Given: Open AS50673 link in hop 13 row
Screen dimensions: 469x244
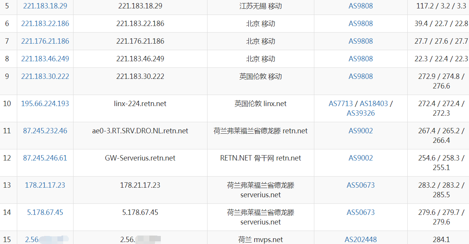Looking at the screenshot, I should coord(361,185).
